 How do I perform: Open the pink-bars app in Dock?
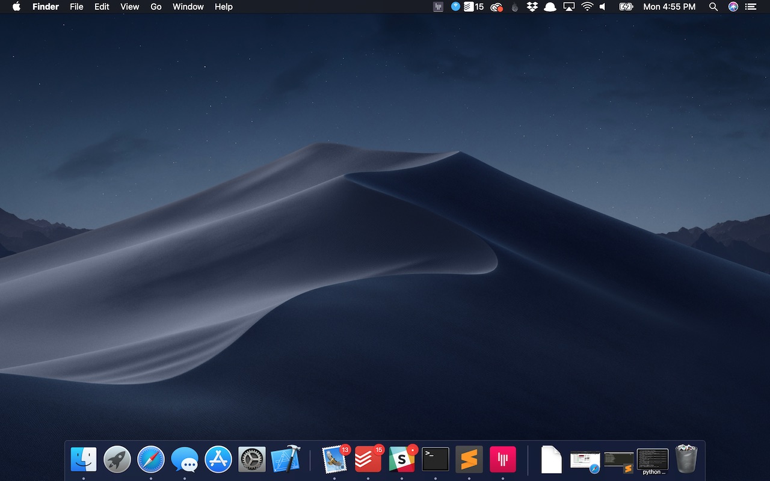click(x=503, y=459)
